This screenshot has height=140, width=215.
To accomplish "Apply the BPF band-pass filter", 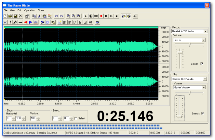I will click(x=65, y=22).
